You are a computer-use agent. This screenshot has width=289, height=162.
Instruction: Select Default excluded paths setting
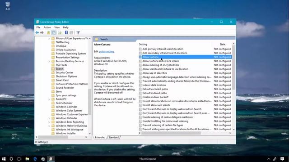(155, 89)
